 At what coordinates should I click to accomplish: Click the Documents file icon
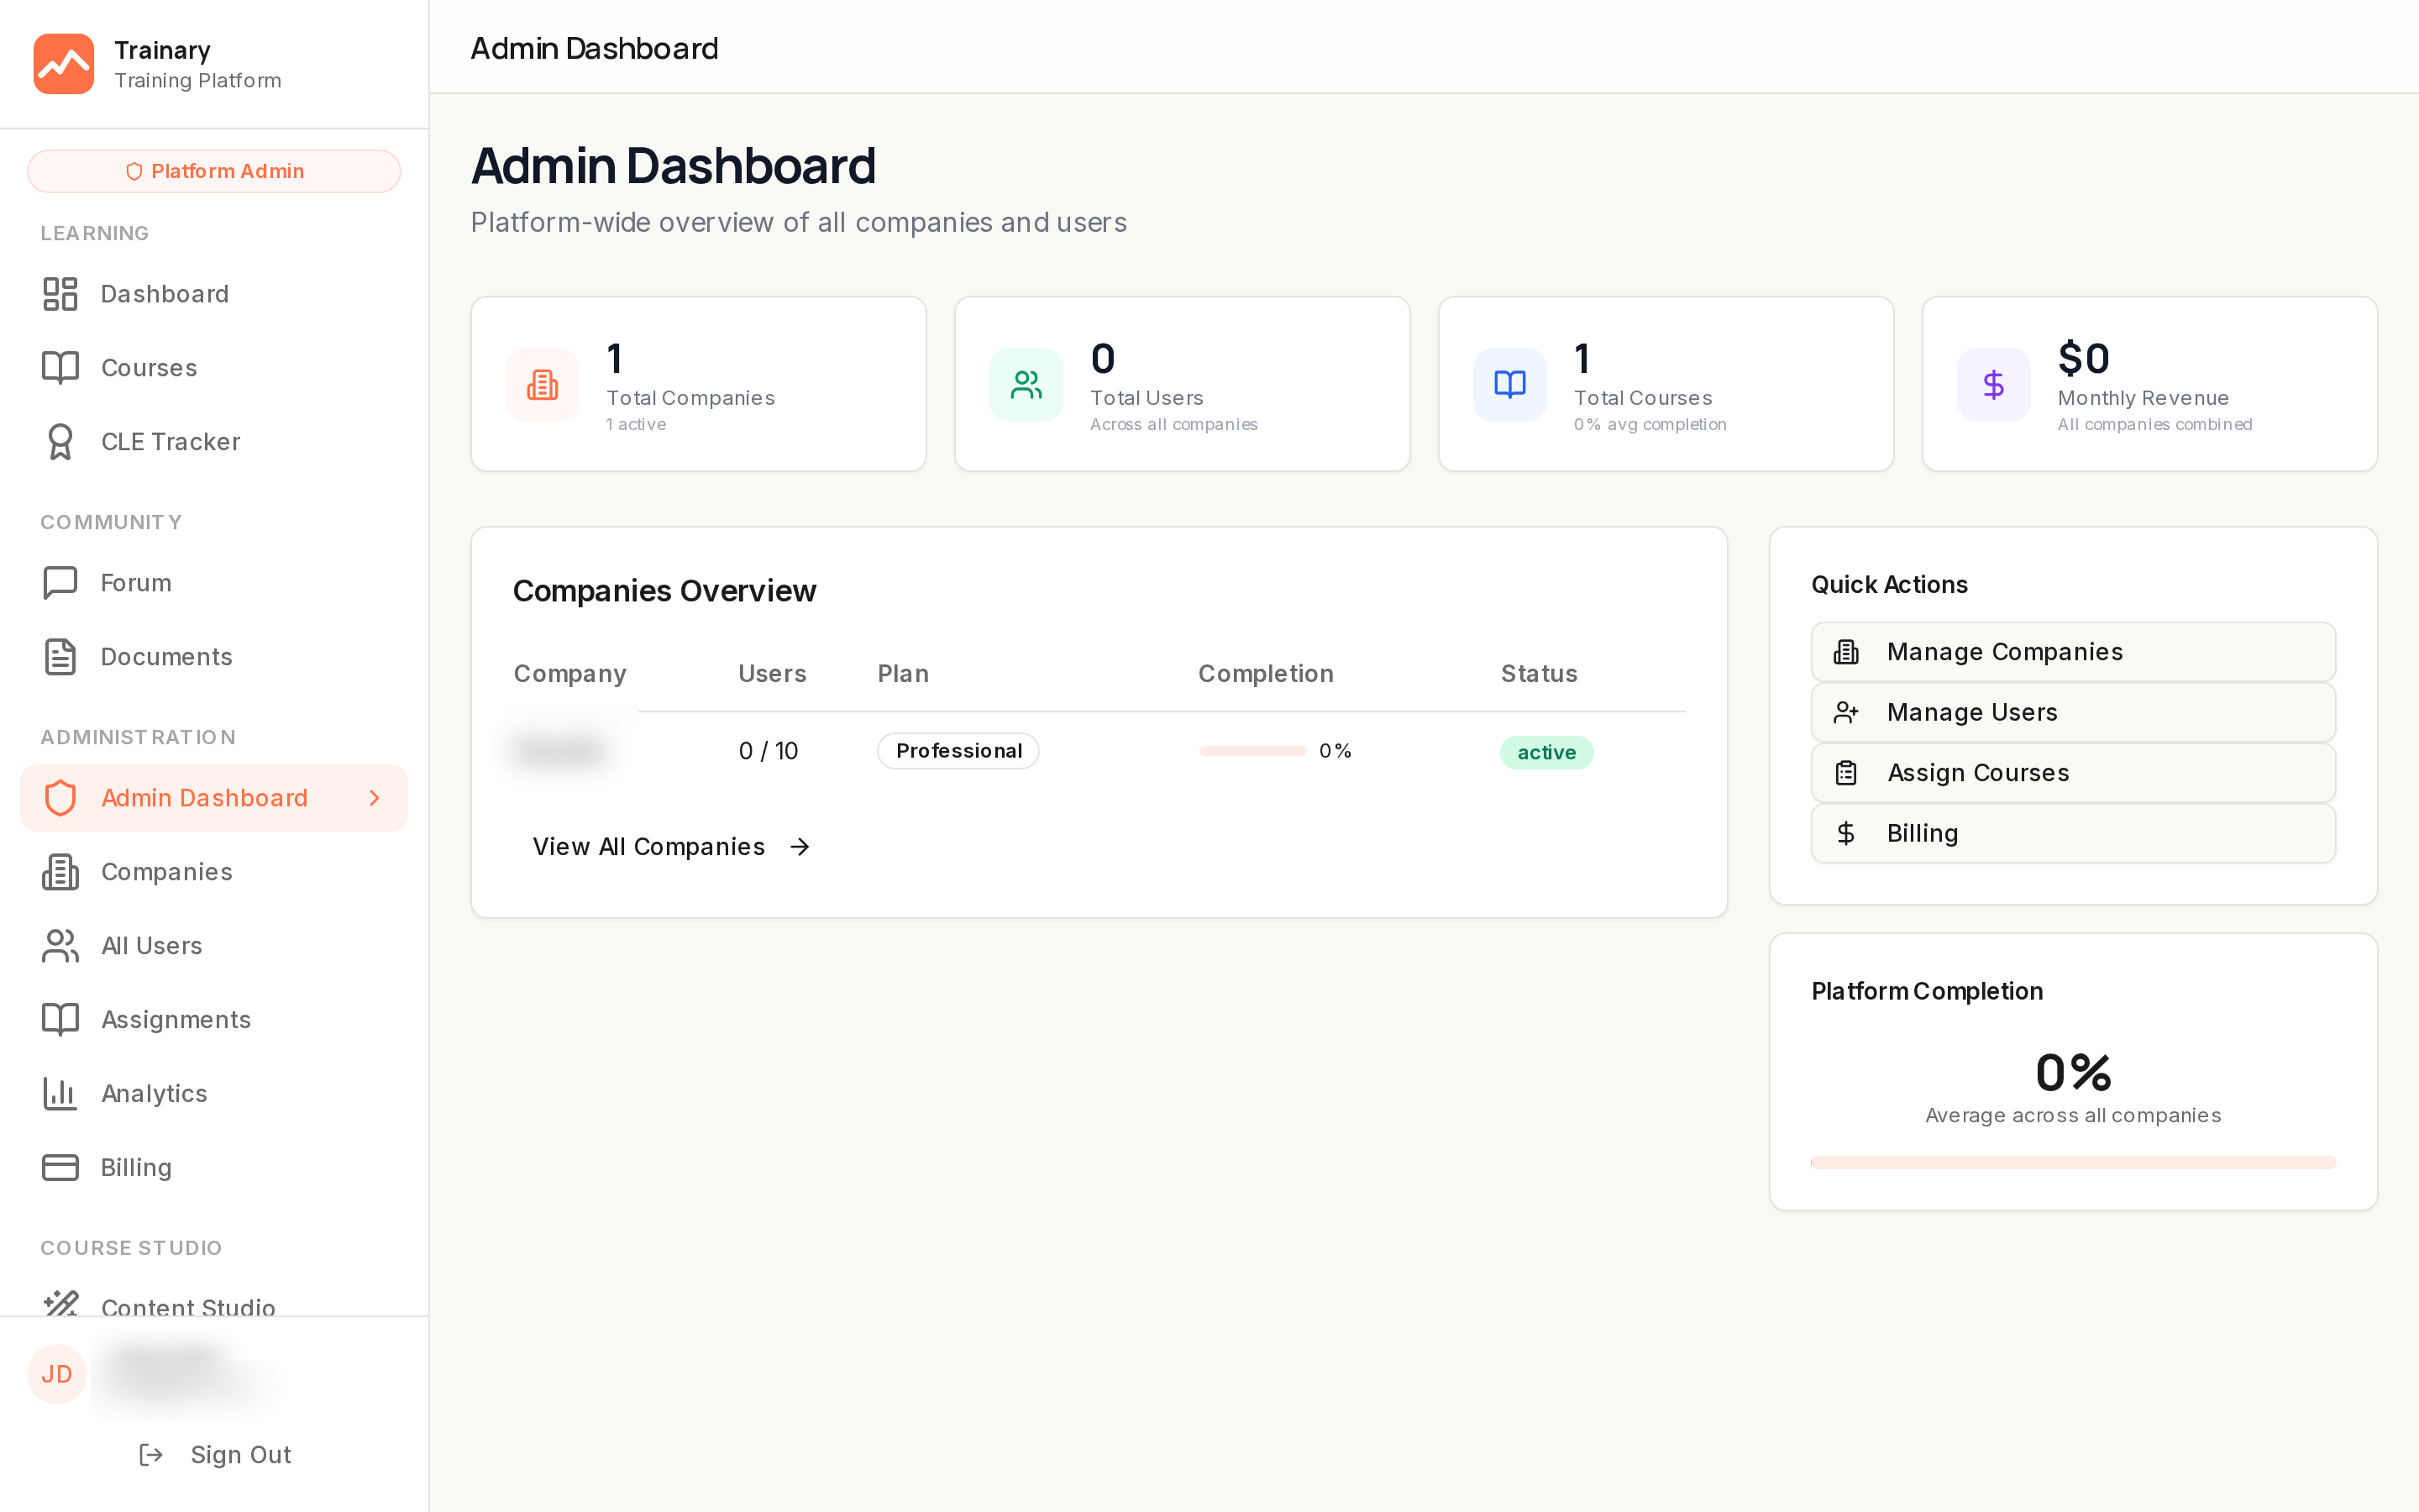coord(60,657)
